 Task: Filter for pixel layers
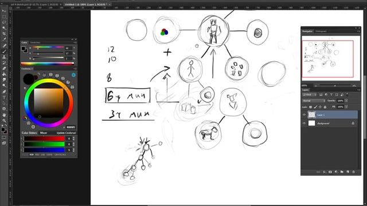coord(321,94)
